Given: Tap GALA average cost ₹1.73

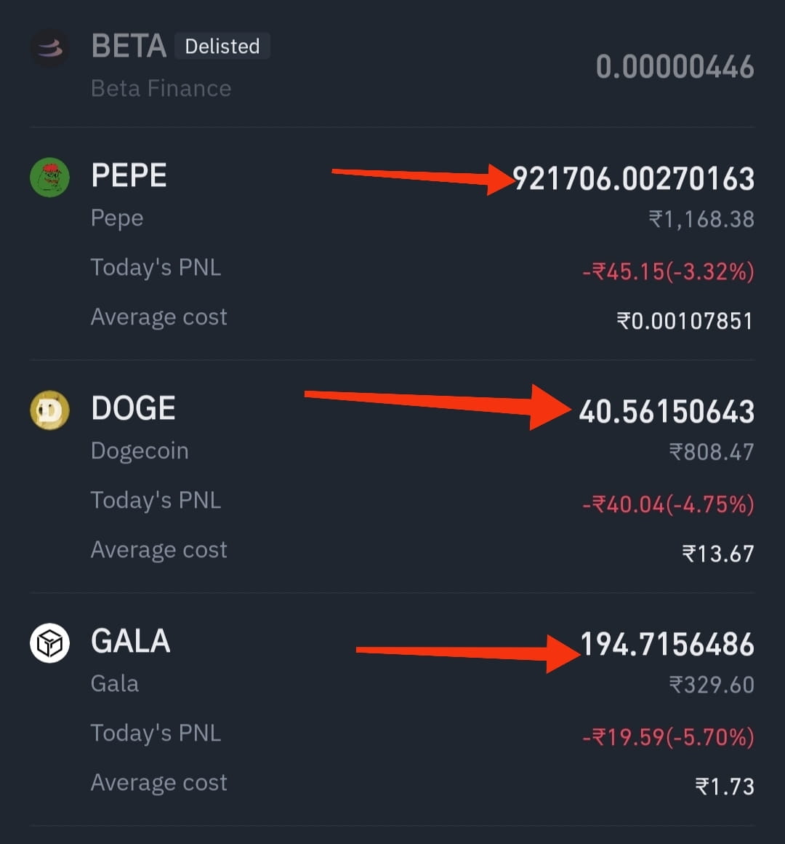Looking at the screenshot, I should pos(724,787).
